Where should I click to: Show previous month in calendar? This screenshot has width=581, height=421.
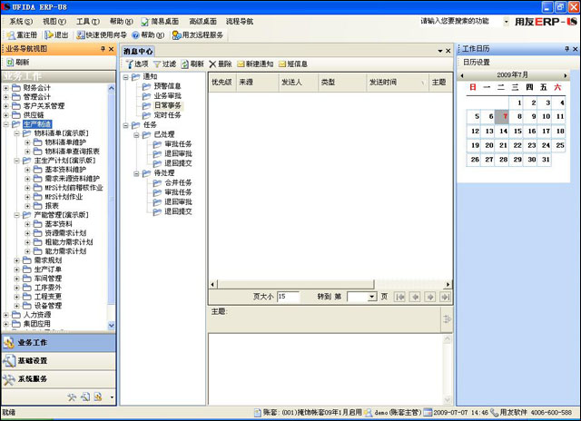point(462,75)
